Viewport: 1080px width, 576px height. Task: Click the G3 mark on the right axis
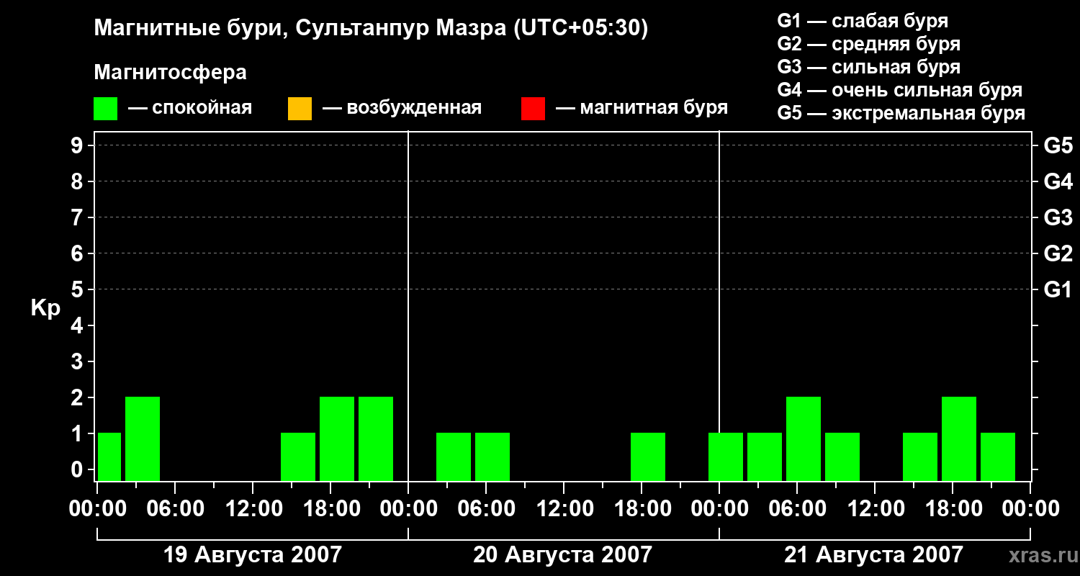point(1058,217)
